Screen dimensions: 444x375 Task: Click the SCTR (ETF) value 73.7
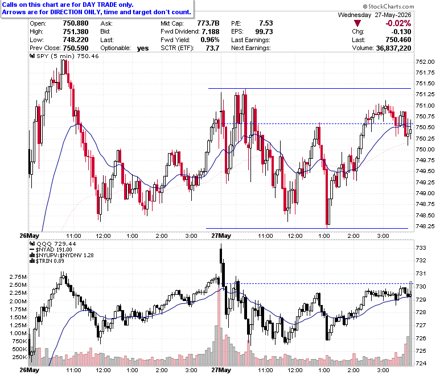coord(212,48)
